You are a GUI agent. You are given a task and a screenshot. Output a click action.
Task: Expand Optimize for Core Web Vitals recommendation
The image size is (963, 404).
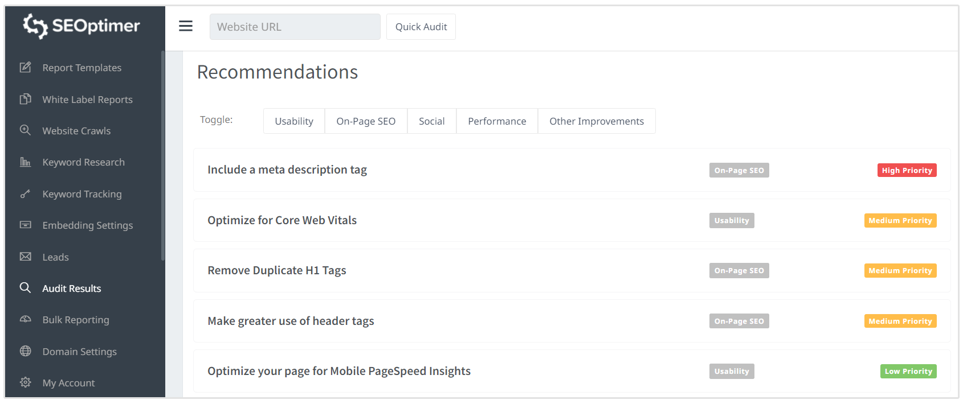(x=282, y=220)
